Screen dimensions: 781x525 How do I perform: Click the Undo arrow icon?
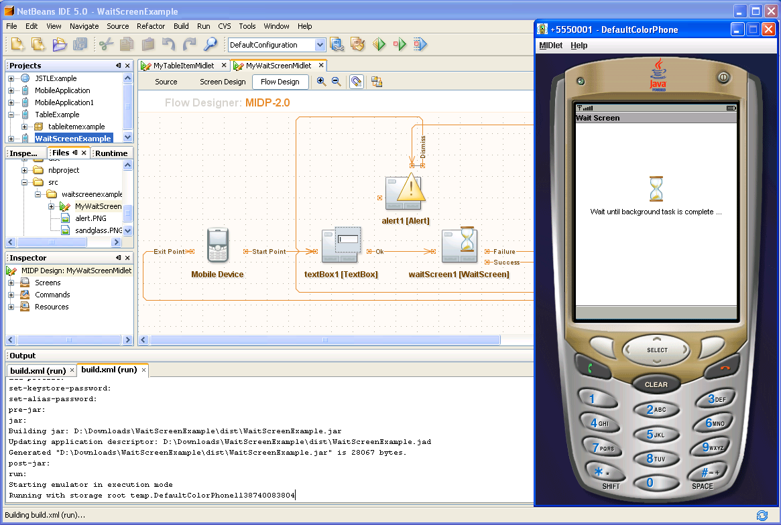[169, 45]
